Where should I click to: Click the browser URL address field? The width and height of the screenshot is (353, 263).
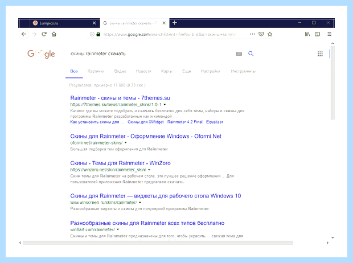tap(170, 34)
